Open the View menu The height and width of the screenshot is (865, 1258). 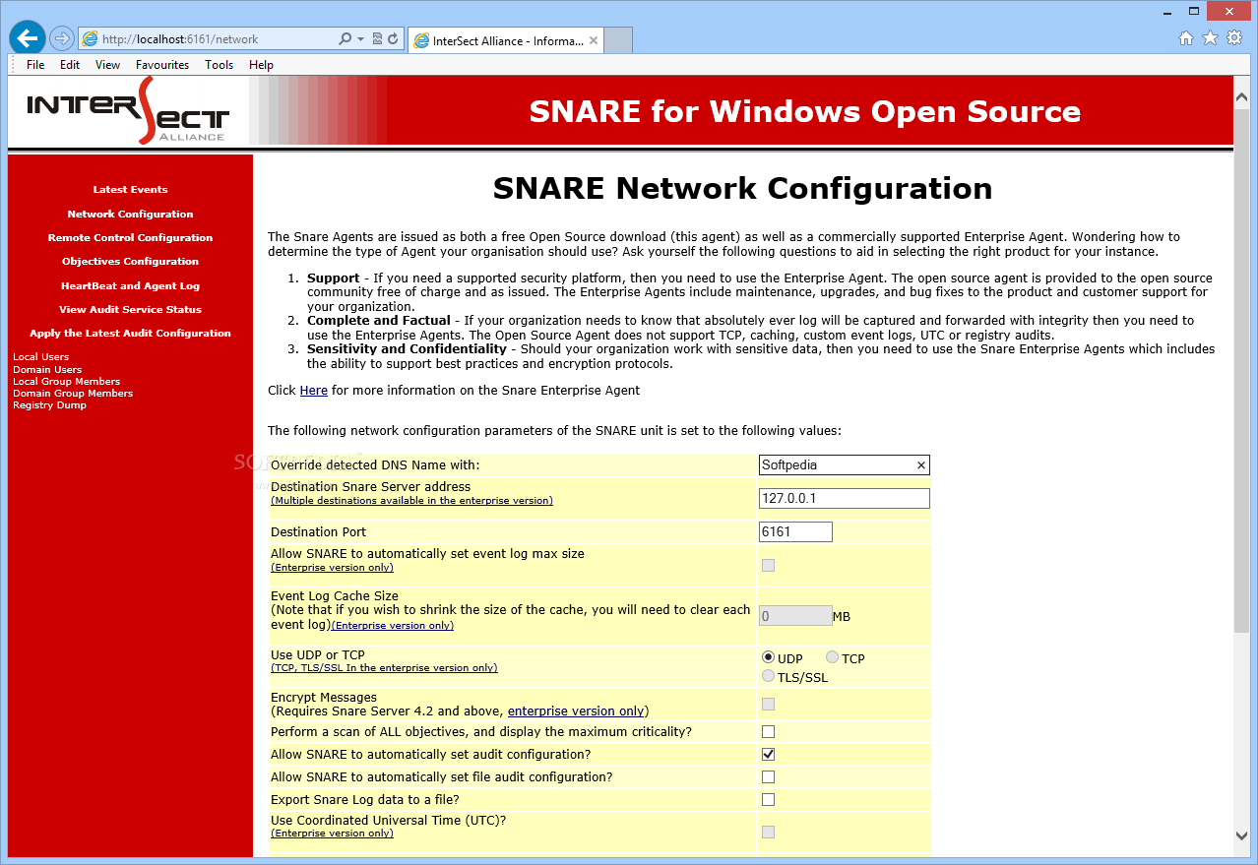point(108,65)
